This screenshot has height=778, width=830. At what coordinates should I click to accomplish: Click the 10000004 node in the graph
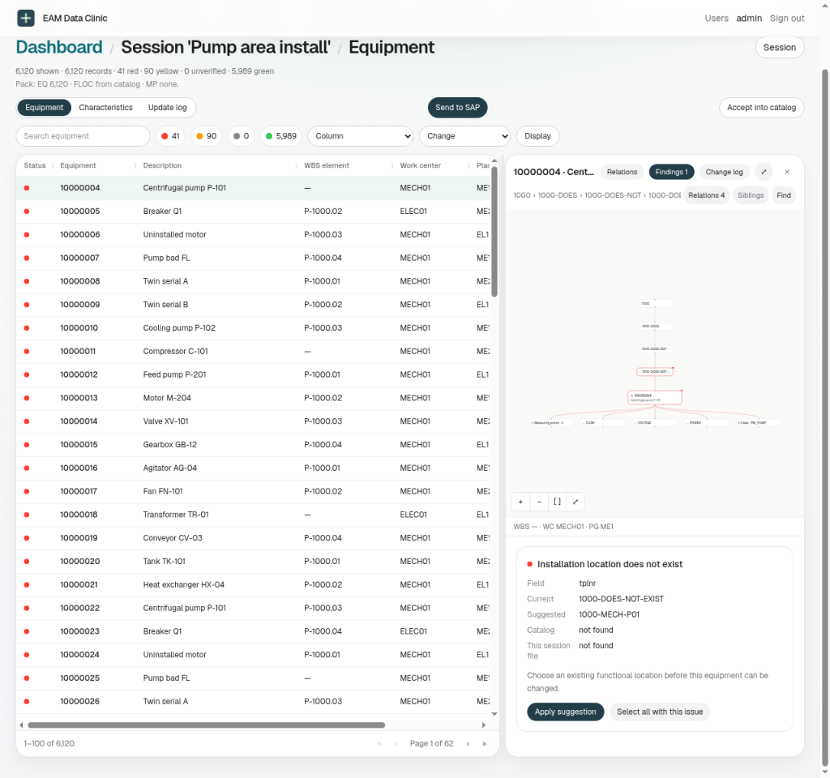655,397
